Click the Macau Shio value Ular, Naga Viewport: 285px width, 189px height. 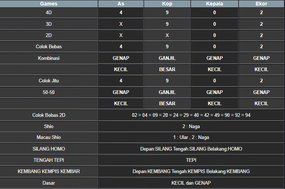(191, 137)
